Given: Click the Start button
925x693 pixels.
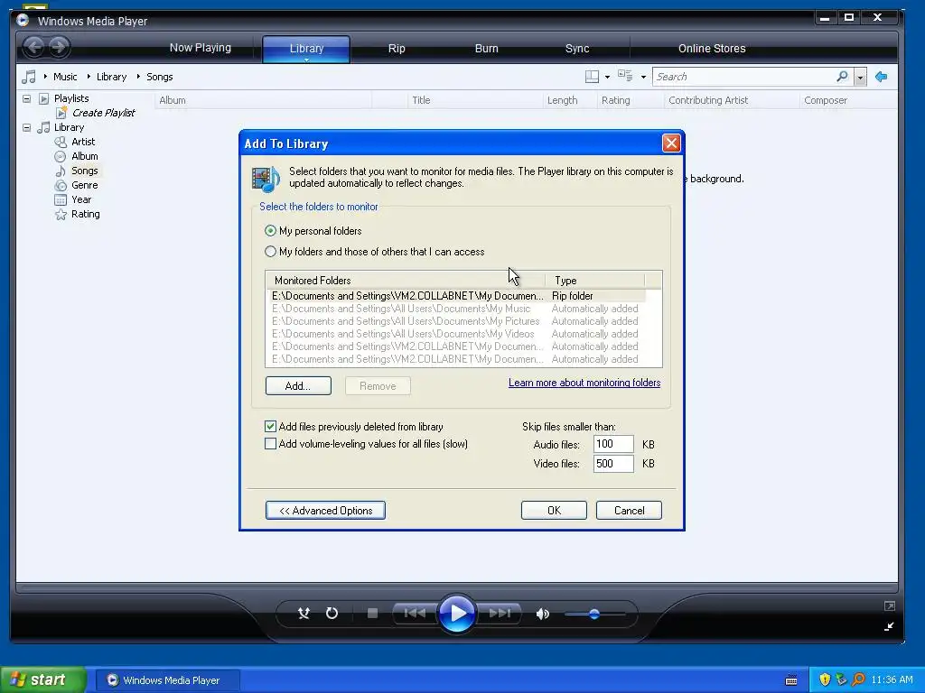Looking at the screenshot, I should [x=42, y=679].
